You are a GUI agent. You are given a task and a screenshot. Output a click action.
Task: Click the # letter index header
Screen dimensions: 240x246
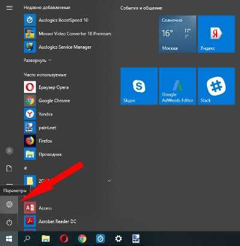click(x=25, y=168)
